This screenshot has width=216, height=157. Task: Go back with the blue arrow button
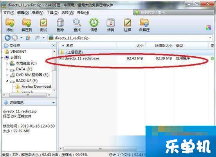(x=7, y=38)
